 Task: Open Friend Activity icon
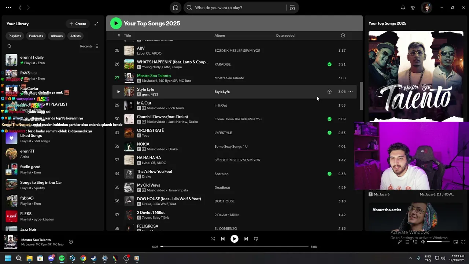click(x=413, y=8)
